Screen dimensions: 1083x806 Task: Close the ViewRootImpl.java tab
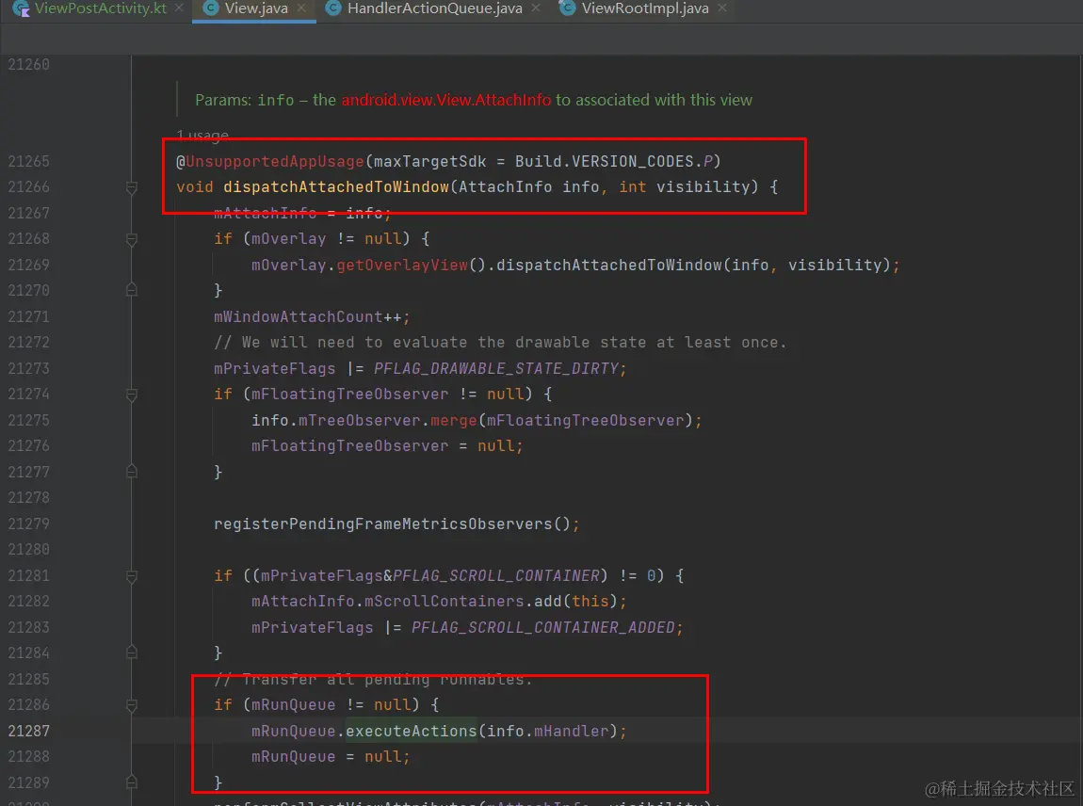click(x=721, y=8)
